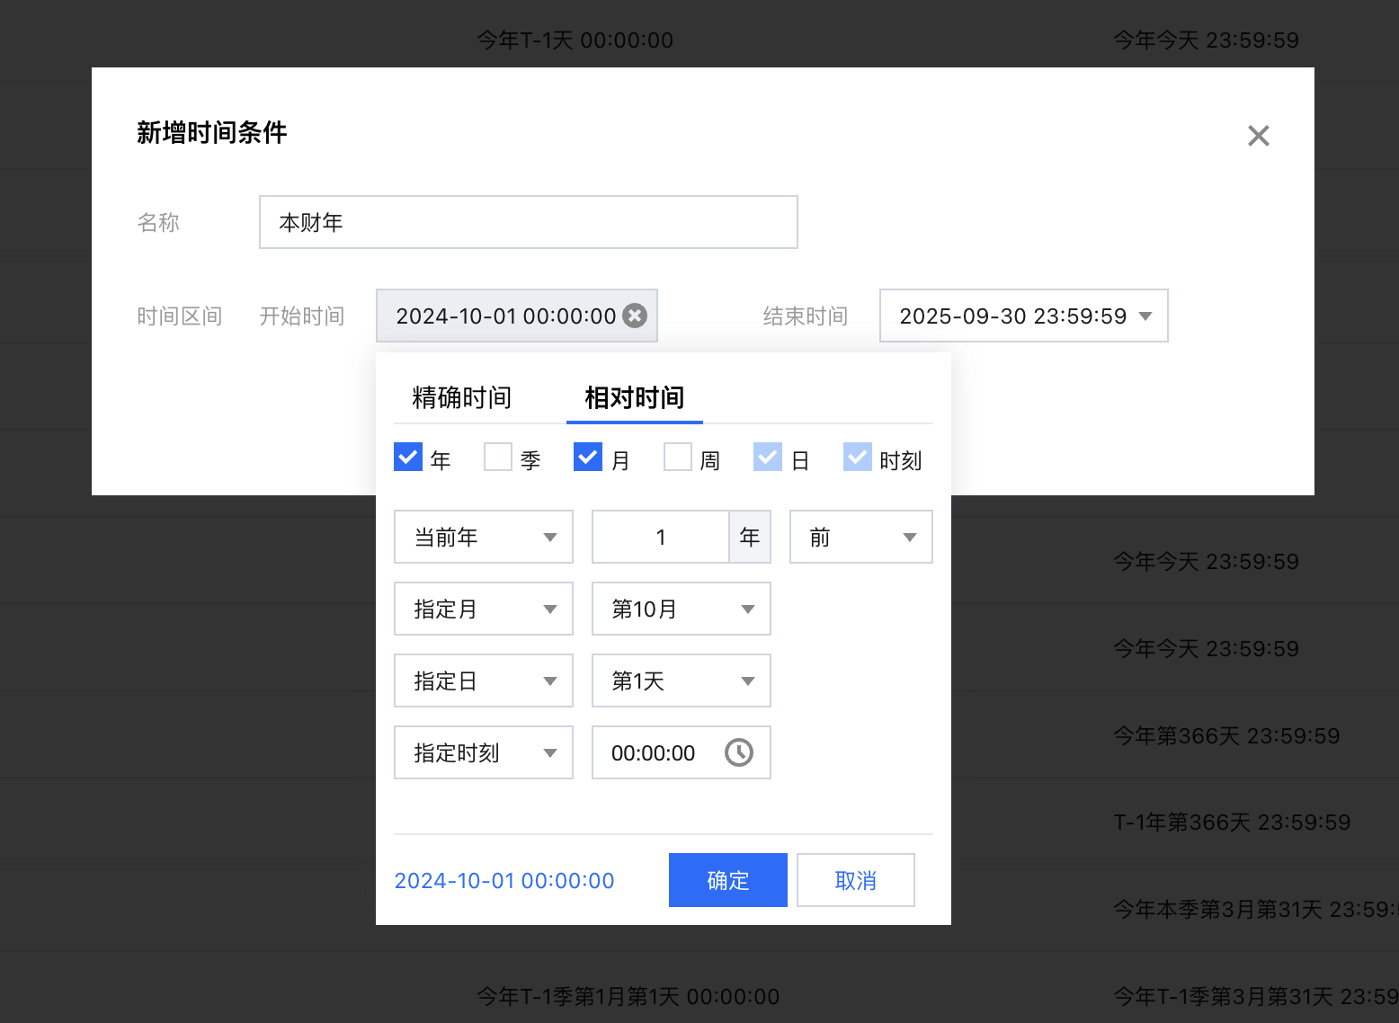Screen dimensions: 1399x1023
Task: Click the 确定 button
Action: [727, 880]
